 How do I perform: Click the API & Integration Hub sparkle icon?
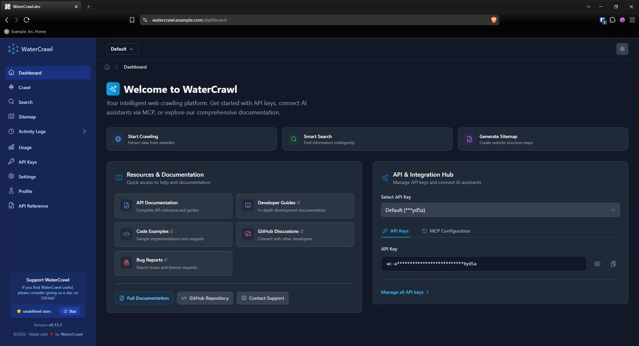(x=385, y=178)
